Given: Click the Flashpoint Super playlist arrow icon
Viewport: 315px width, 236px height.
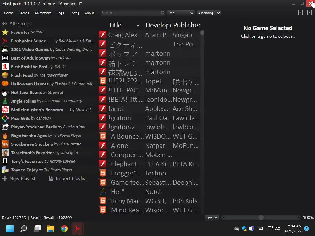Looking at the screenshot, I should (x=5, y=41).
